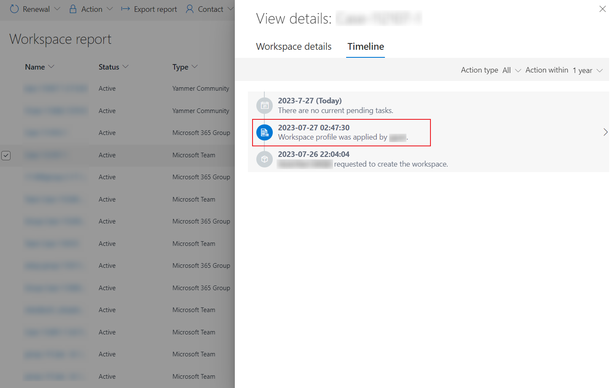
Task: Open the Action within 1 year dropdown
Action: [x=587, y=70]
